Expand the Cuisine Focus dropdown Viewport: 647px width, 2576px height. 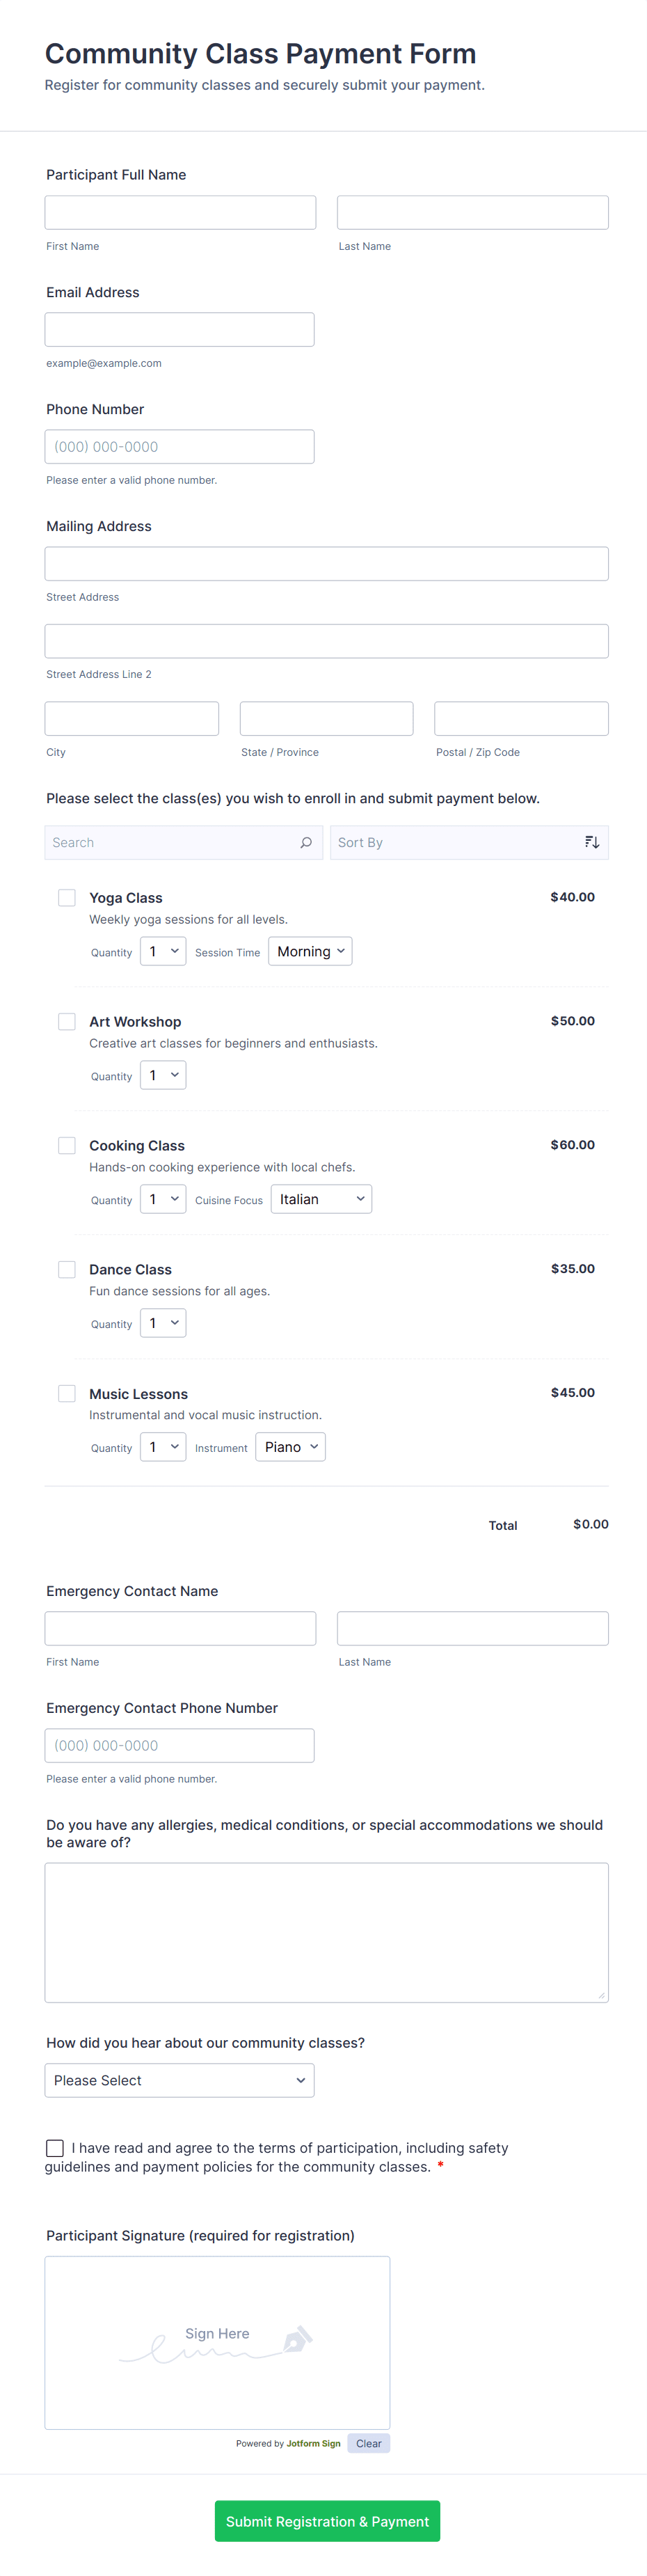click(x=321, y=1199)
